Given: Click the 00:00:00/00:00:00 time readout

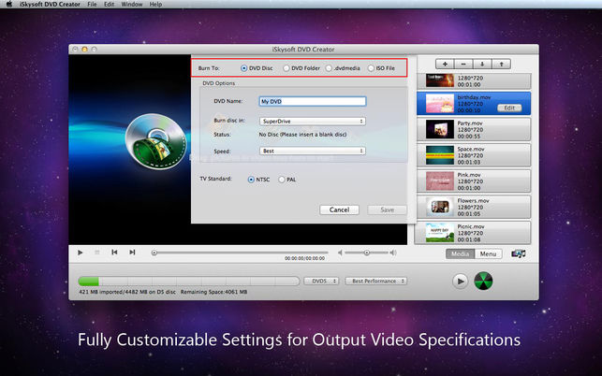Looking at the screenshot, I should point(305,258).
